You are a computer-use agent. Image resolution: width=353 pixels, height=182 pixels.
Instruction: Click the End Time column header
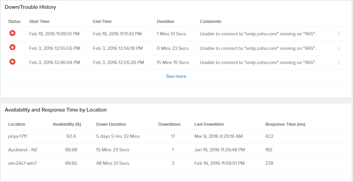(102, 22)
